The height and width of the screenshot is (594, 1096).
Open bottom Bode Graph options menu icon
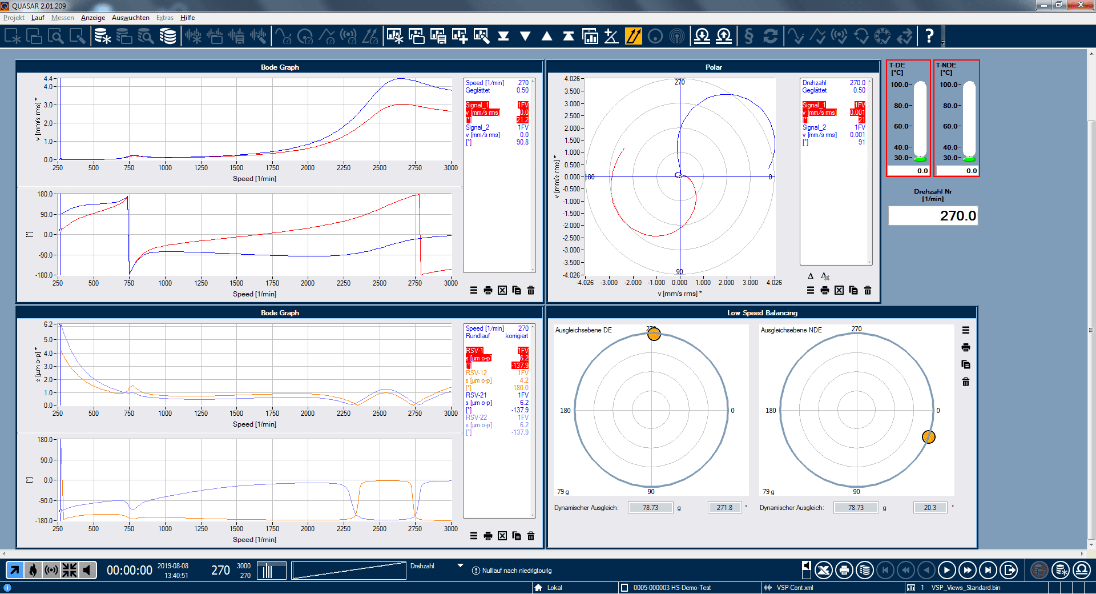[x=474, y=536]
